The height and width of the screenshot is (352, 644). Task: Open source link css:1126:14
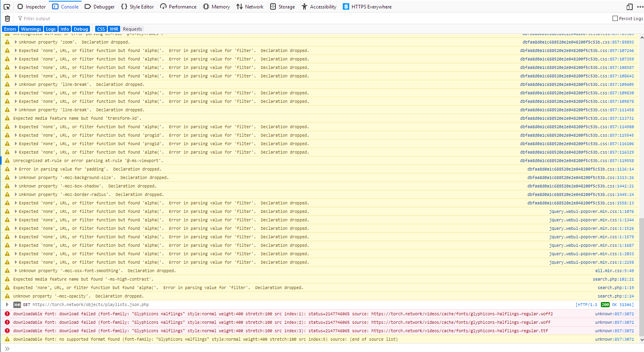pos(581,169)
